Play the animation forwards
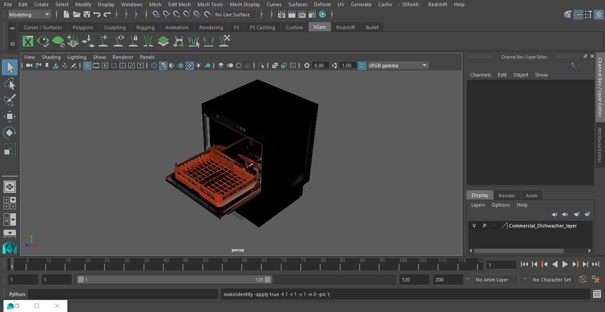605x312 pixels. pyautogui.click(x=565, y=264)
